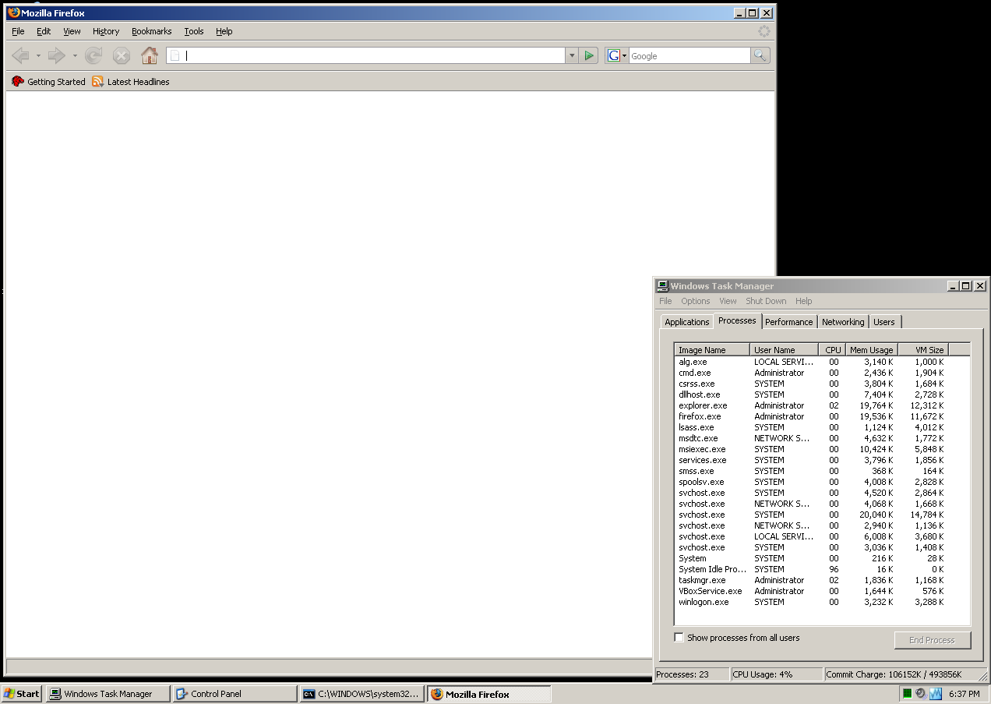This screenshot has width=991, height=704.
Task: Sort processes by Mem Usage column
Action: point(871,350)
